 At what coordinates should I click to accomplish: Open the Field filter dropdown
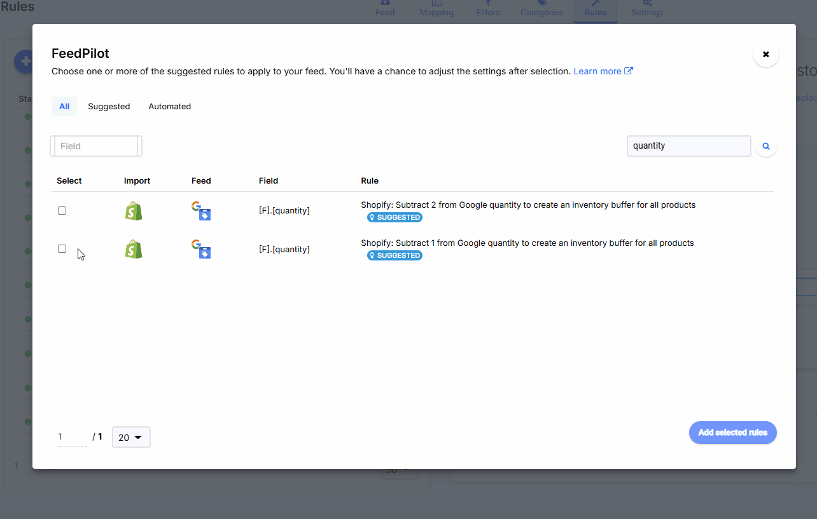point(96,146)
